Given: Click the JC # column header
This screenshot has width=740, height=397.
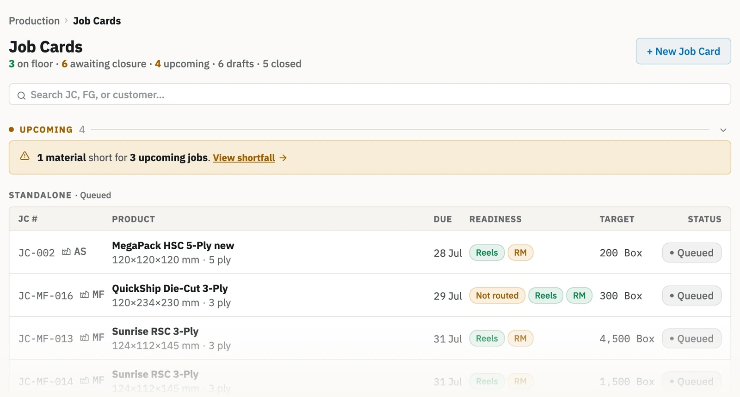Looking at the screenshot, I should 28,219.
